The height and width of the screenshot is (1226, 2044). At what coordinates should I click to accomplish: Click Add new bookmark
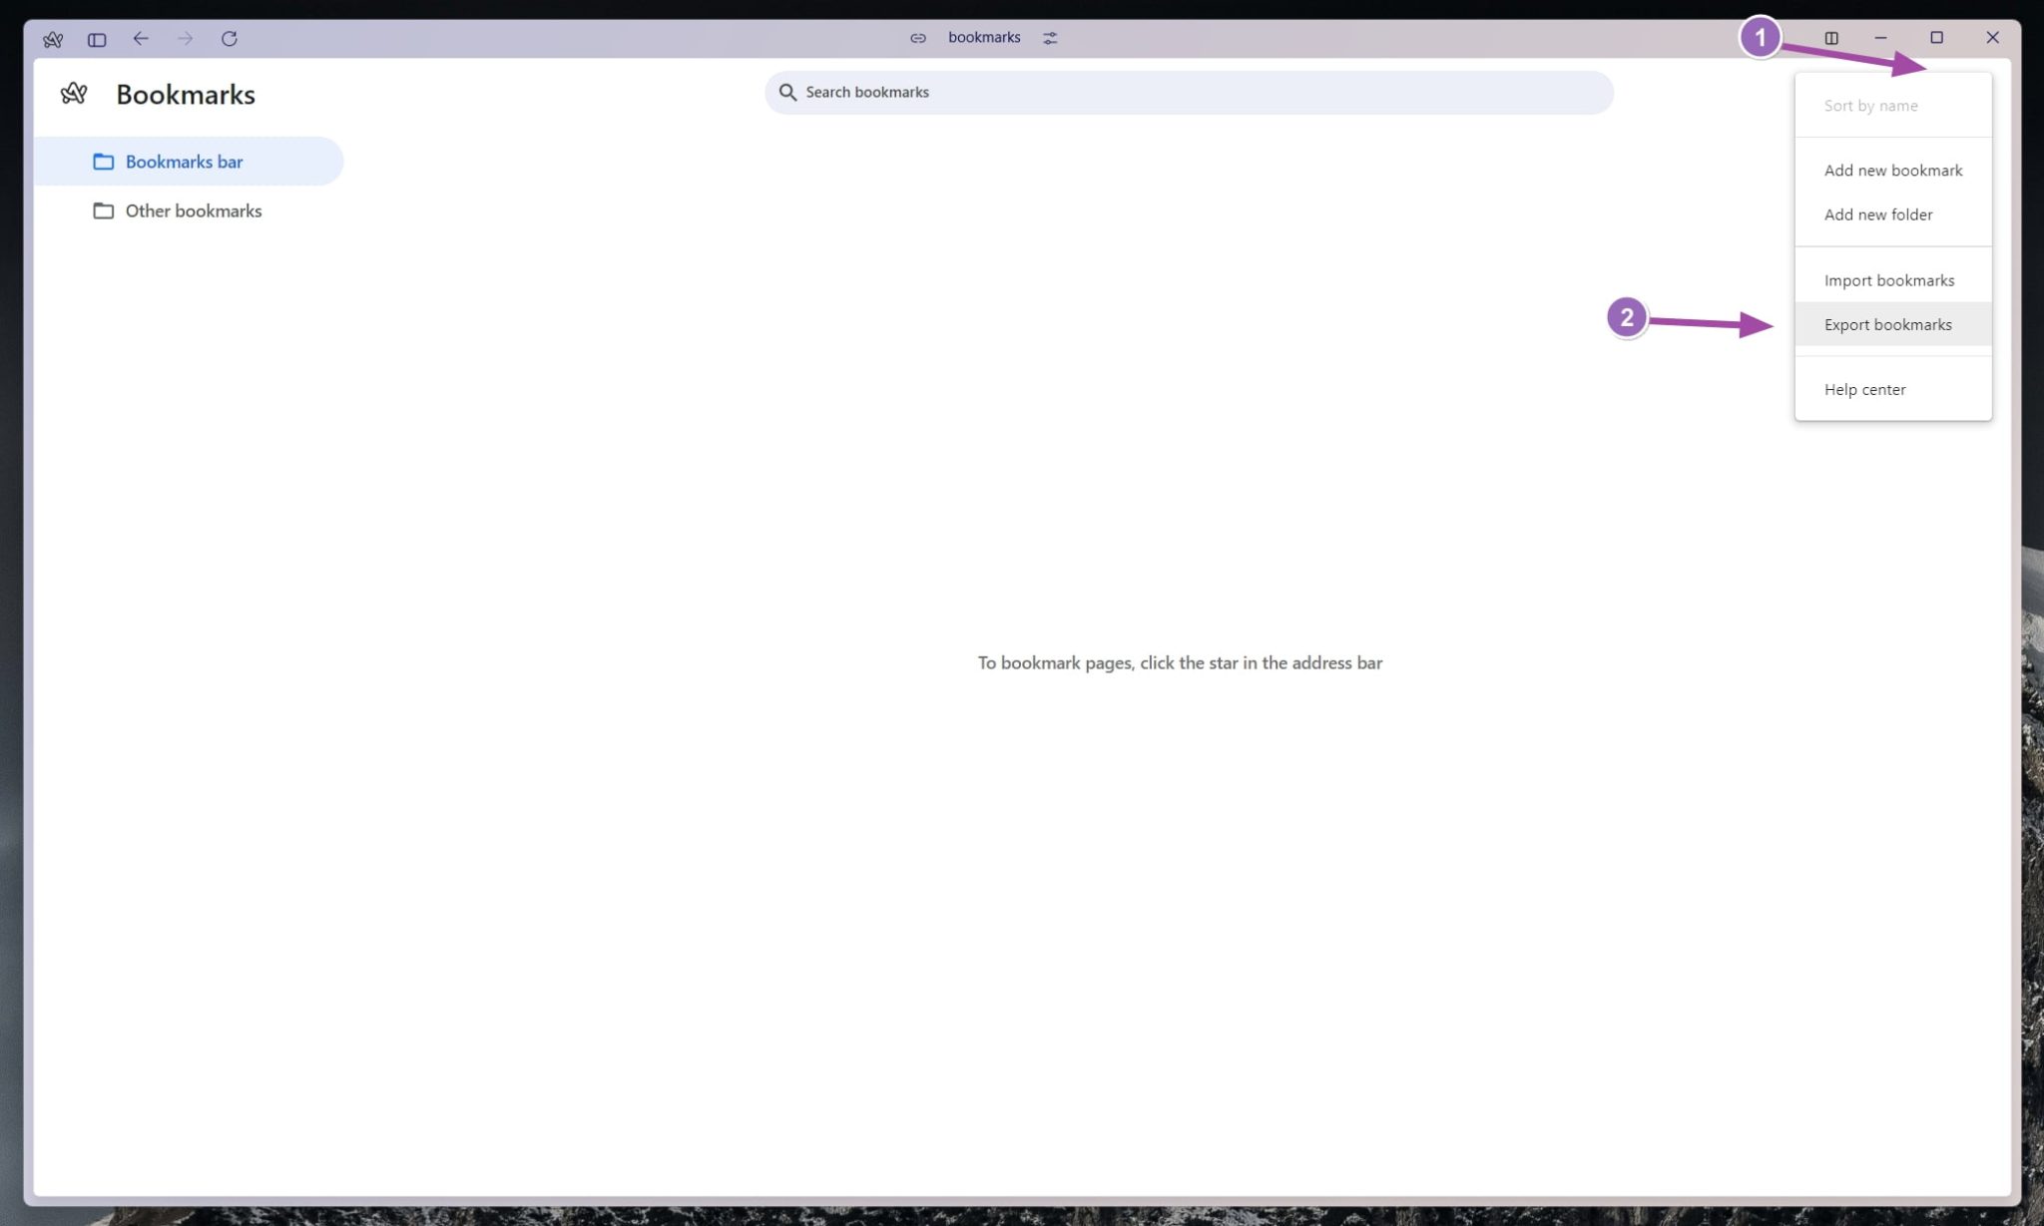click(1892, 170)
